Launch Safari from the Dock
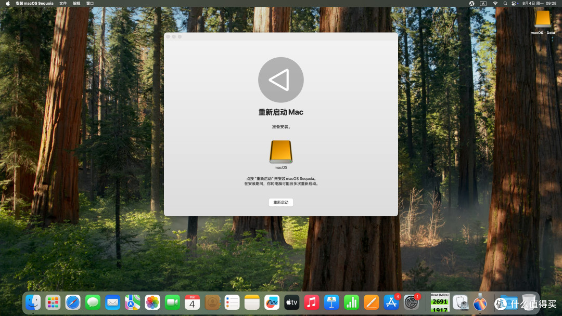562x316 pixels. (73, 302)
